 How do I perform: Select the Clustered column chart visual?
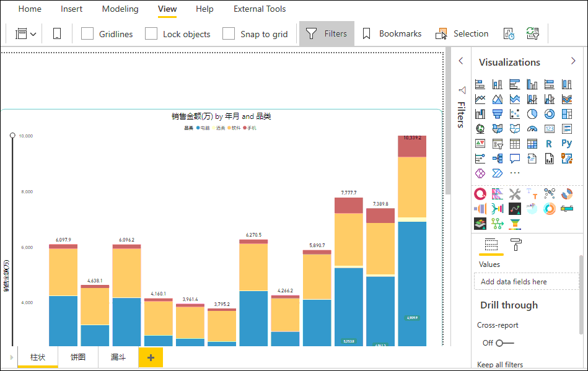[x=532, y=84]
